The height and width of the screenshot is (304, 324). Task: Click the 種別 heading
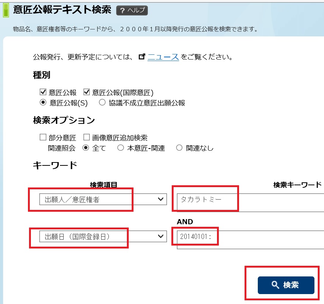(42, 75)
